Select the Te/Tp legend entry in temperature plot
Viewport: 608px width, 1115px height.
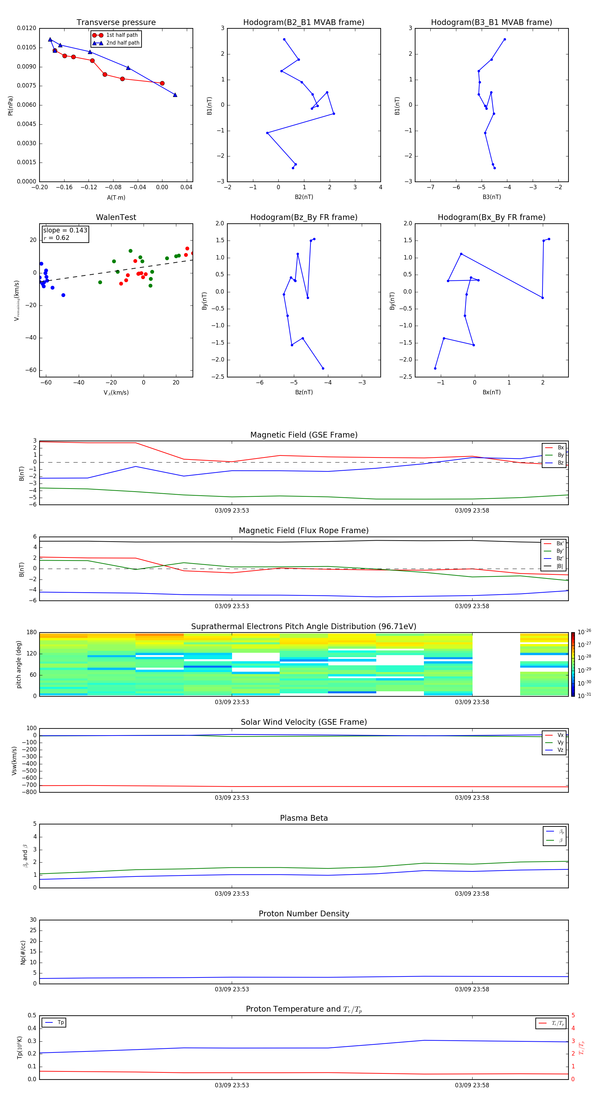551,1023
